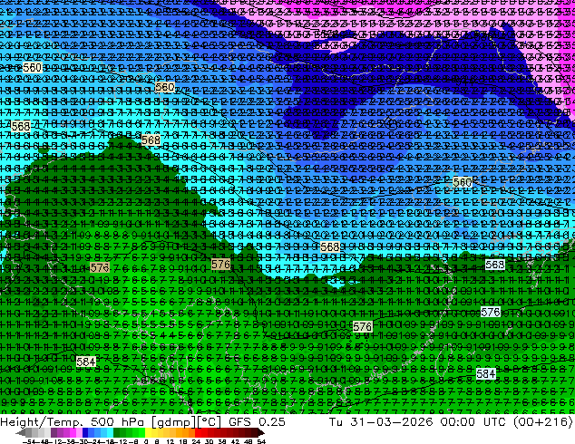This screenshot has height=444, width=575.
Task: Click the darkest green legend swatch
Action: (116, 433)
